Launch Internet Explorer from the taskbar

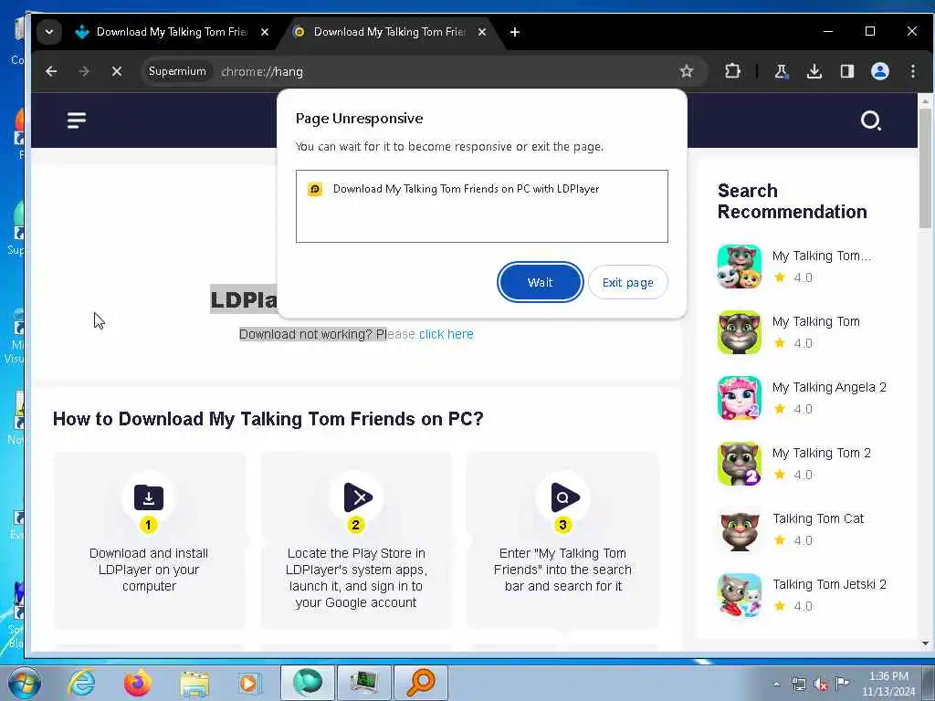coord(81,683)
